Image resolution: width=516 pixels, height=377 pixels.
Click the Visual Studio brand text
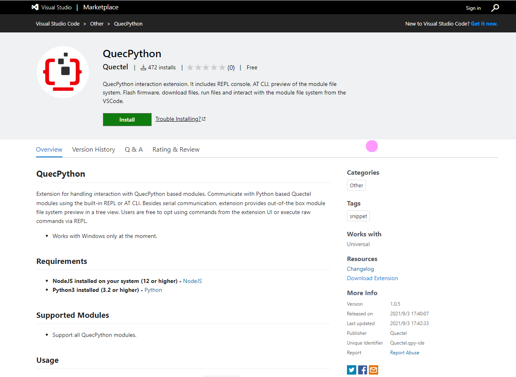coord(56,8)
